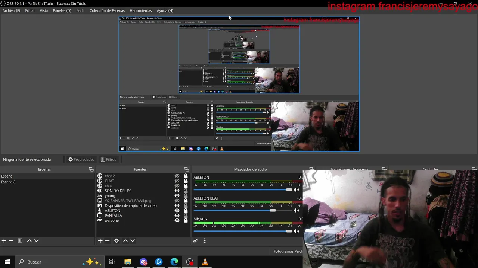Image resolution: width=478 pixels, height=268 pixels.
Task: Mute the Mic/Aux channel speaker
Action: point(296,231)
